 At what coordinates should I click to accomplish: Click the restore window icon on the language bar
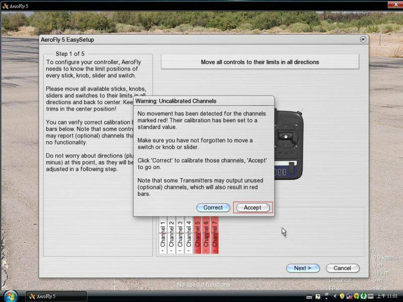point(326,294)
